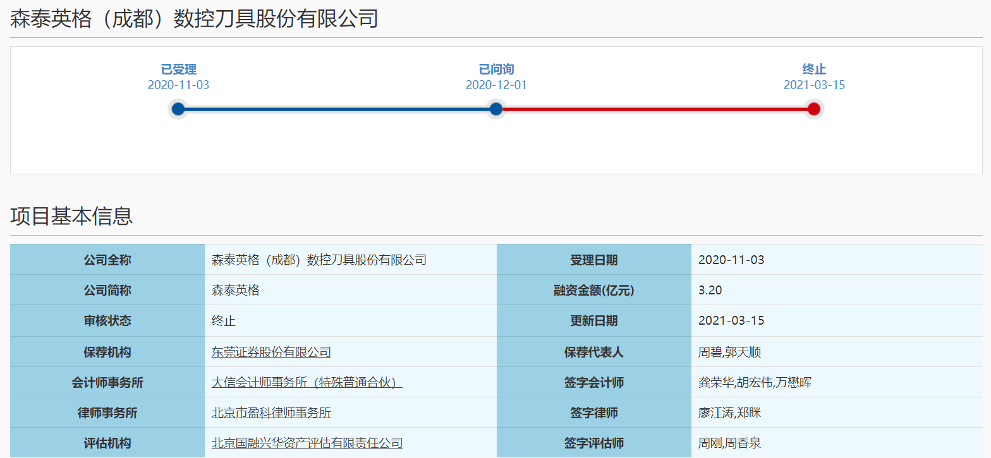This screenshot has height=458, width=991.
Task: Click the 签字会计师 header cell
Action: [594, 382]
